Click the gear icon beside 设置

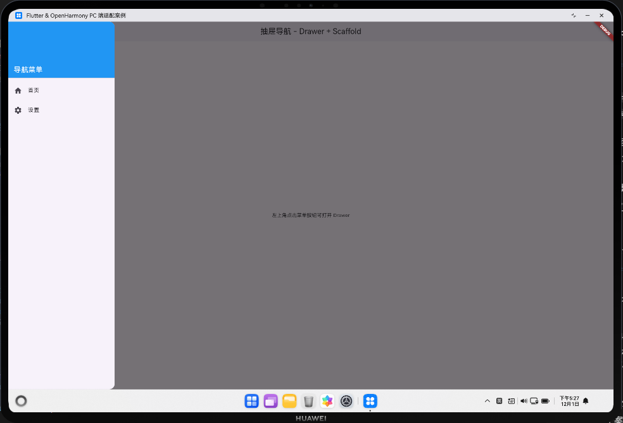click(x=18, y=110)
